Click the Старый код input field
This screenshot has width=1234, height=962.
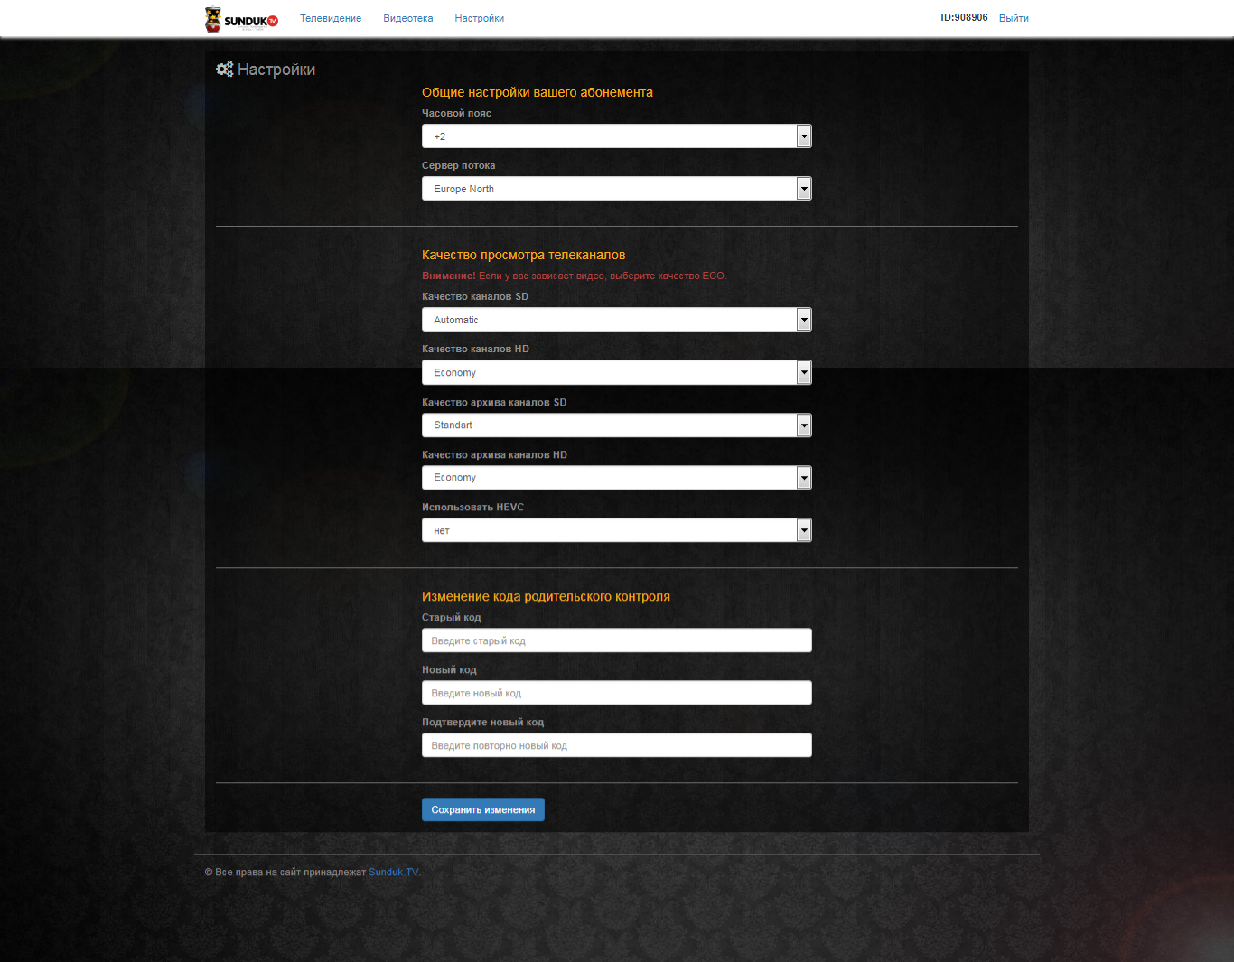[616, 640]
